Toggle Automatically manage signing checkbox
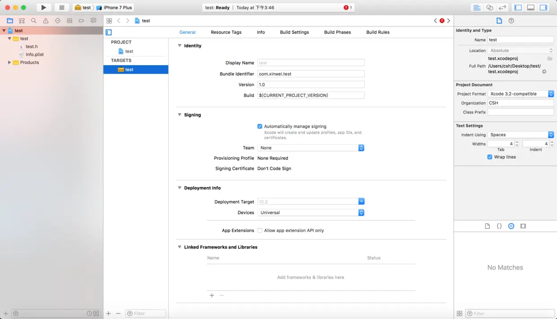The height and width of the screenshot is (319, 557). click(260, 127)
